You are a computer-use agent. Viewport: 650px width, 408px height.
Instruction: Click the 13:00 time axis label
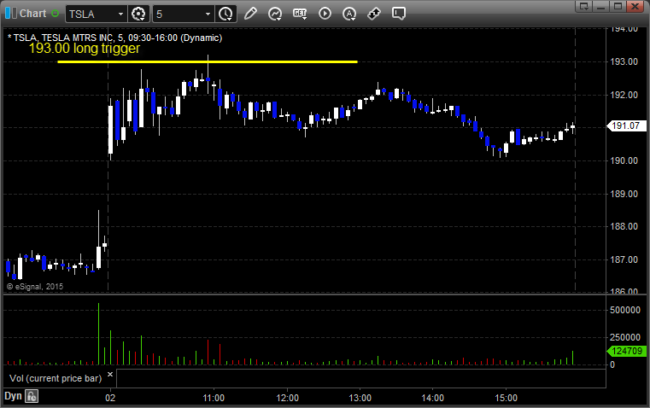(x=360, y=398)
